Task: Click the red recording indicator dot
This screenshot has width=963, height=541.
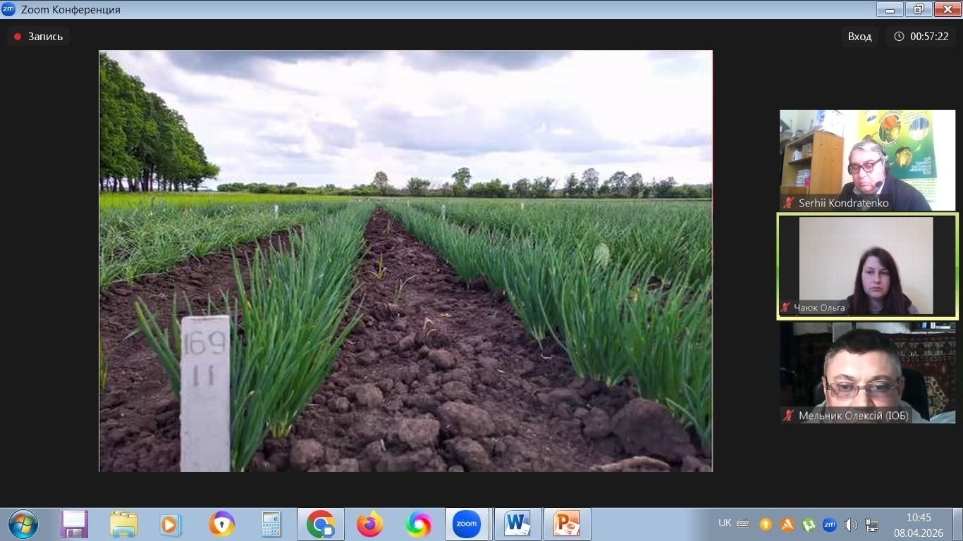Action: pos(18,37)
